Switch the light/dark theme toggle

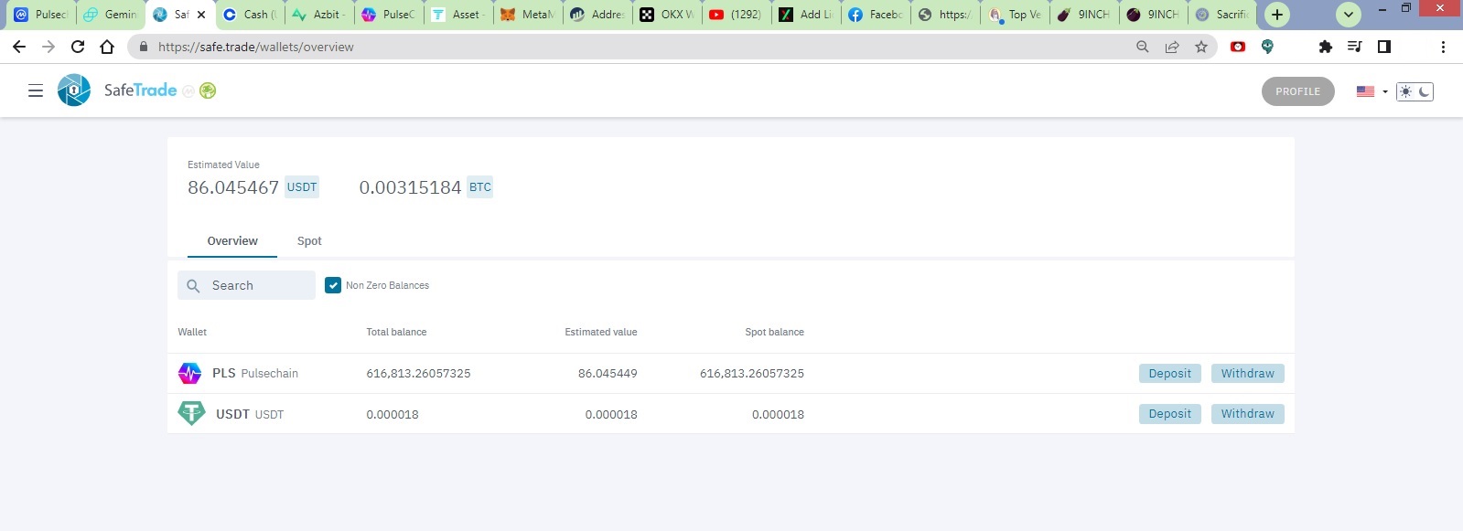click(1415, 91)
